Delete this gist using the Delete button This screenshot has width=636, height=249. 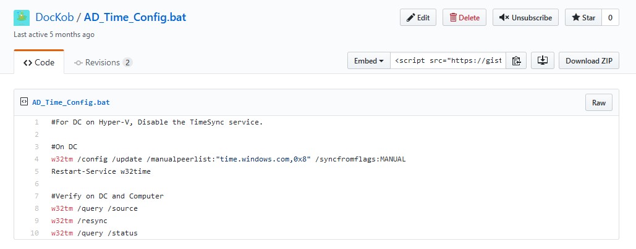(x=464, y=18)
